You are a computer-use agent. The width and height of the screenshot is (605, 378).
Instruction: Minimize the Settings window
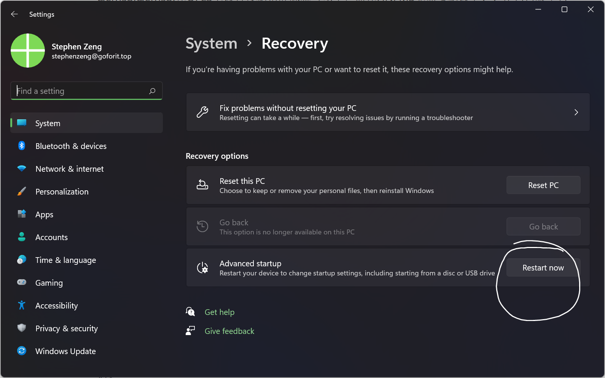coord(538,9)
